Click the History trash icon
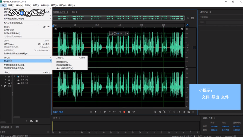Viewport: 243px width, 137px height. pos(48,132)
